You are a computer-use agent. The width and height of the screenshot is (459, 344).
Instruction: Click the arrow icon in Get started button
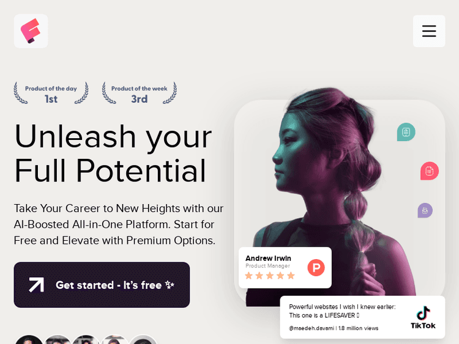[x=36, y=285]
